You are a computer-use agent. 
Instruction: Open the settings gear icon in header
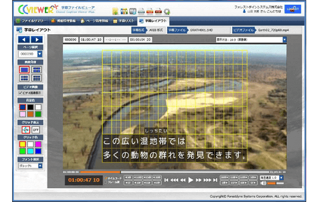[x=167, y=12]
